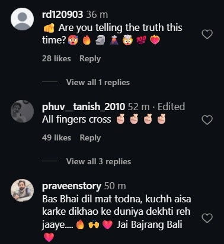The height and width of the screenshot is (244, 224).
Task: Open the rd120903 username link
Action: click(x=62, y=15)
